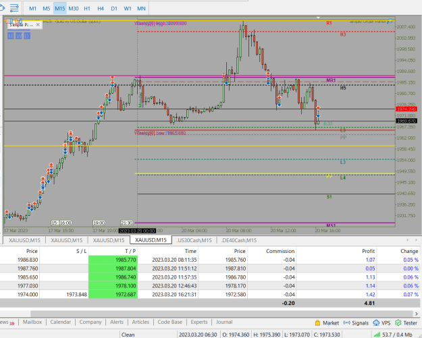Open the Articles tab
This screenshot has width=422, height=338.
point(140,322)
